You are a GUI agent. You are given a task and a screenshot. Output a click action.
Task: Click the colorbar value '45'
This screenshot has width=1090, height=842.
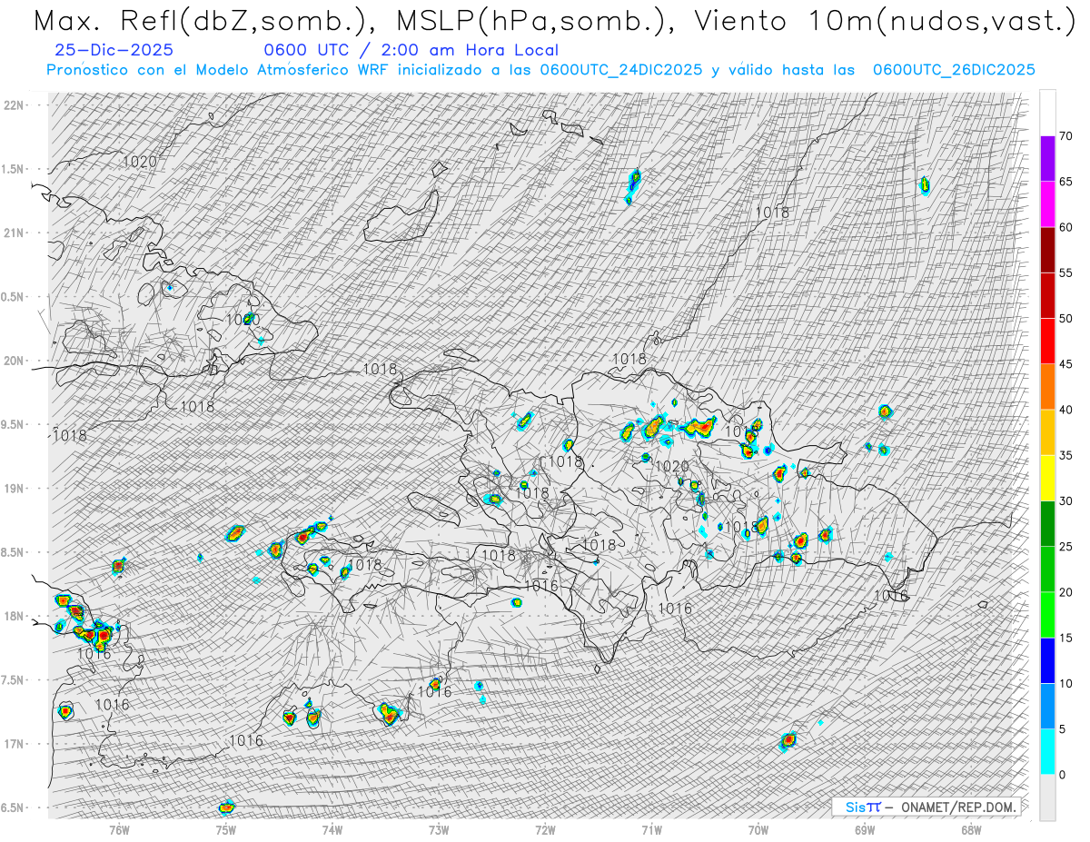point(1065,364)
